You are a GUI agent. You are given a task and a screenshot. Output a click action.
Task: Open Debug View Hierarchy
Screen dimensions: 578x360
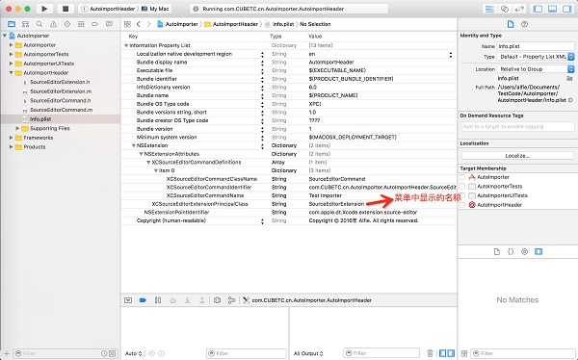tap(217, 300)
